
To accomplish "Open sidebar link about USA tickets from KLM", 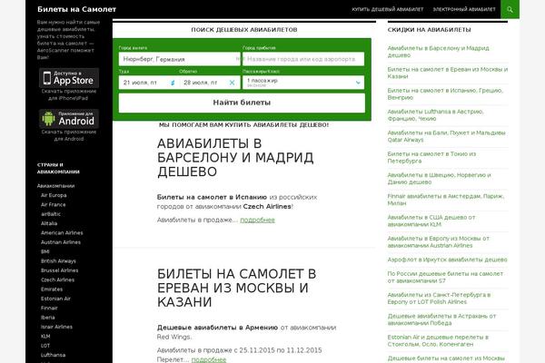I will point(431,221).
